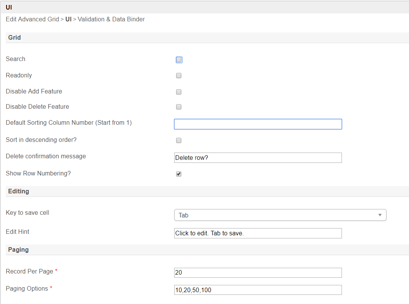The image size is (409, 304).
Task: Click the Paging Options text field
Action: tap(258, 290)
